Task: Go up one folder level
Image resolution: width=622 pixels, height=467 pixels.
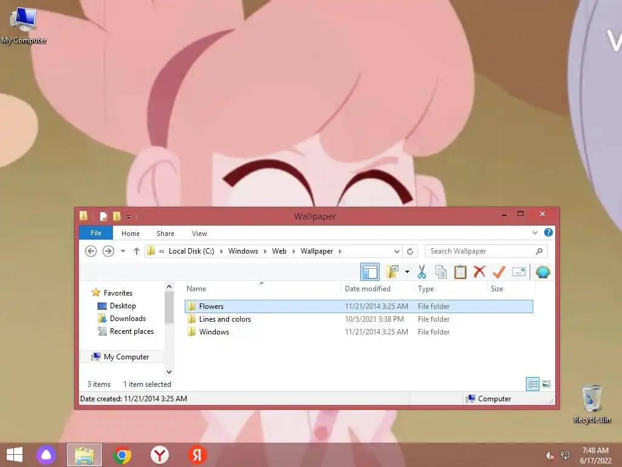Action: point(137,251)
